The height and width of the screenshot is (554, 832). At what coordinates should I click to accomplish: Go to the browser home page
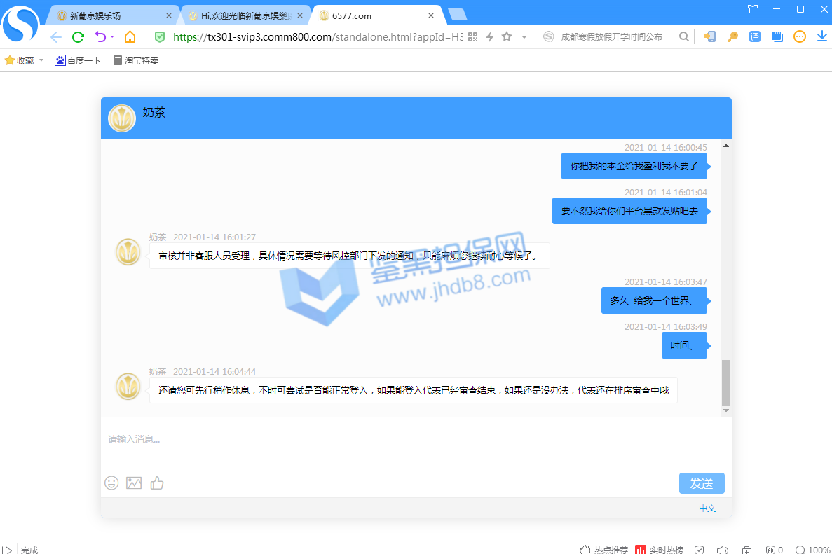(130, 37)
